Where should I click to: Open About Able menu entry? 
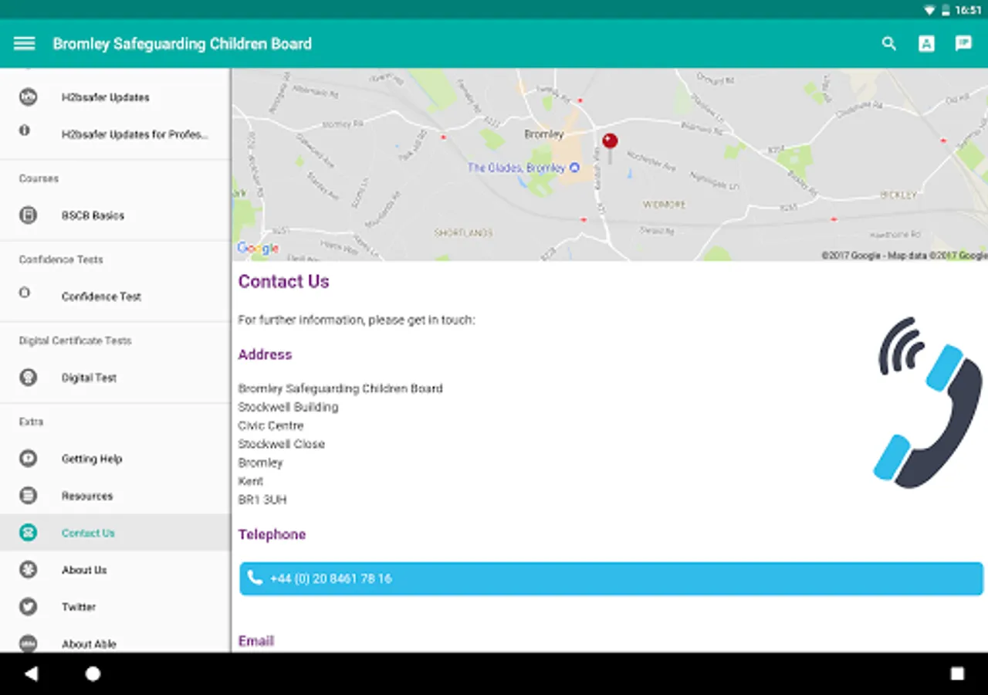115,641
